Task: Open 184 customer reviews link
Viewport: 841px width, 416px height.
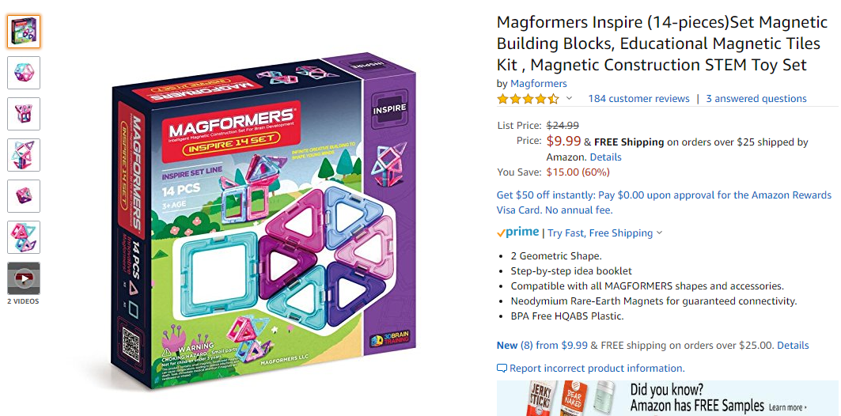Action: point(638,99)
